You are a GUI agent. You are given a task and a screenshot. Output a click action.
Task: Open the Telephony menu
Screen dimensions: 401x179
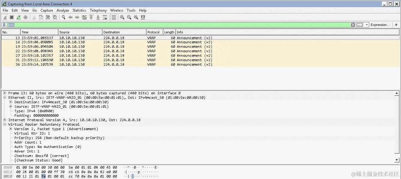pos(98,10)
